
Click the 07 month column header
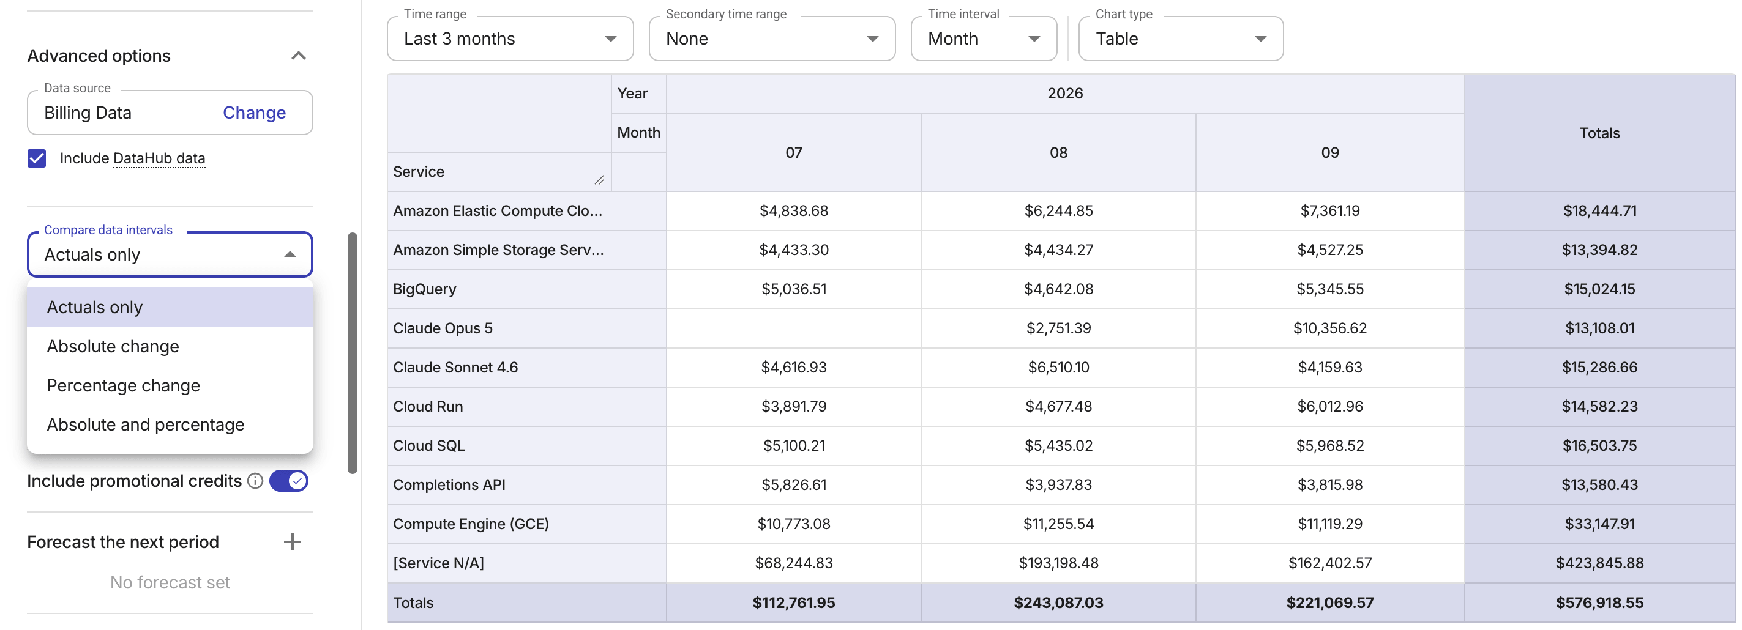coord(794,153)
